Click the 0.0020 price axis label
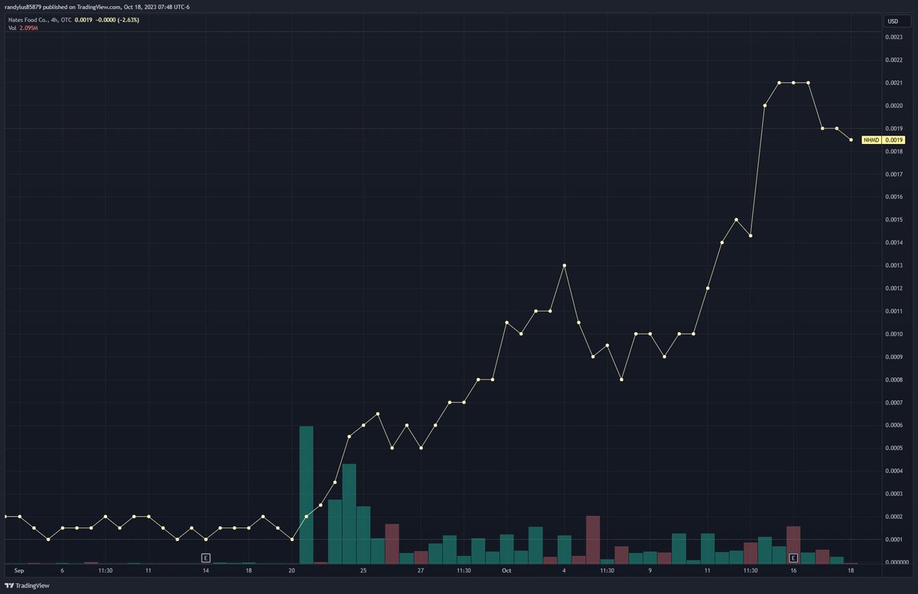Image resolution: width=918 pixels, height=594 pixels. (x=894, y=106)
